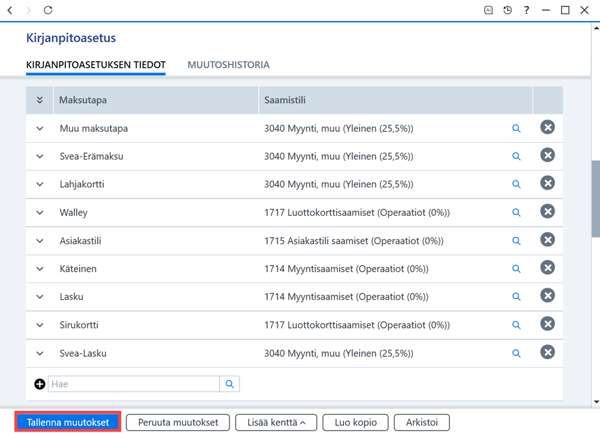The width and height of the screenshot is (600, 433).
Task: Open help with the question mark icon
Action: 527,10
